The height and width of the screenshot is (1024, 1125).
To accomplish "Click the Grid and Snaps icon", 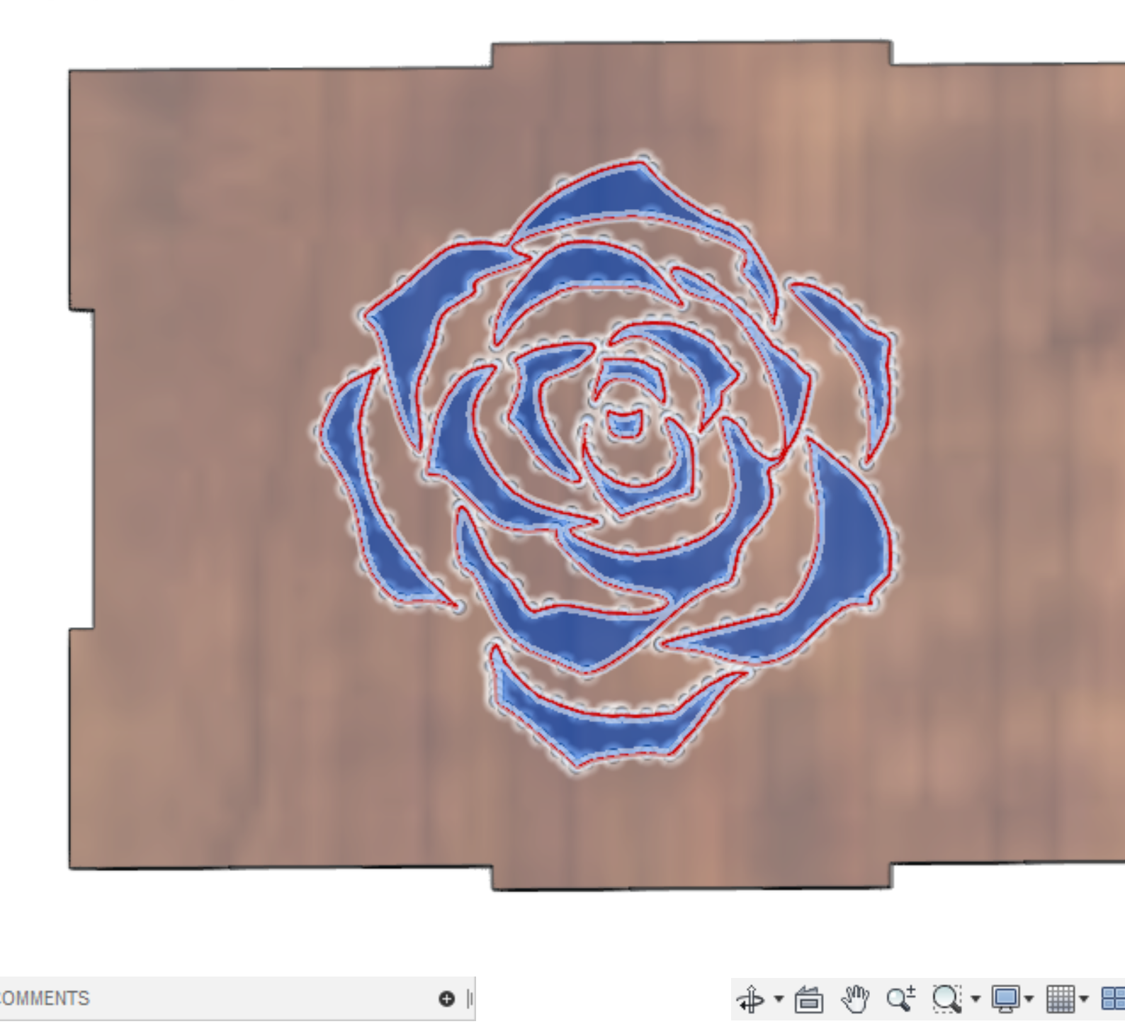I will click(x=1061, y=999).
